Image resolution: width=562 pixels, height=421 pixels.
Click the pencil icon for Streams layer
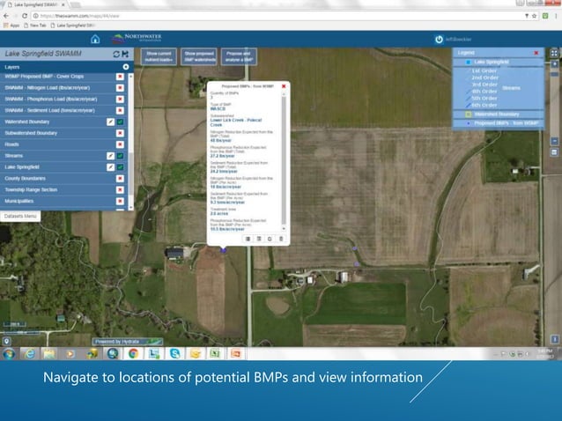pos(109,155)
